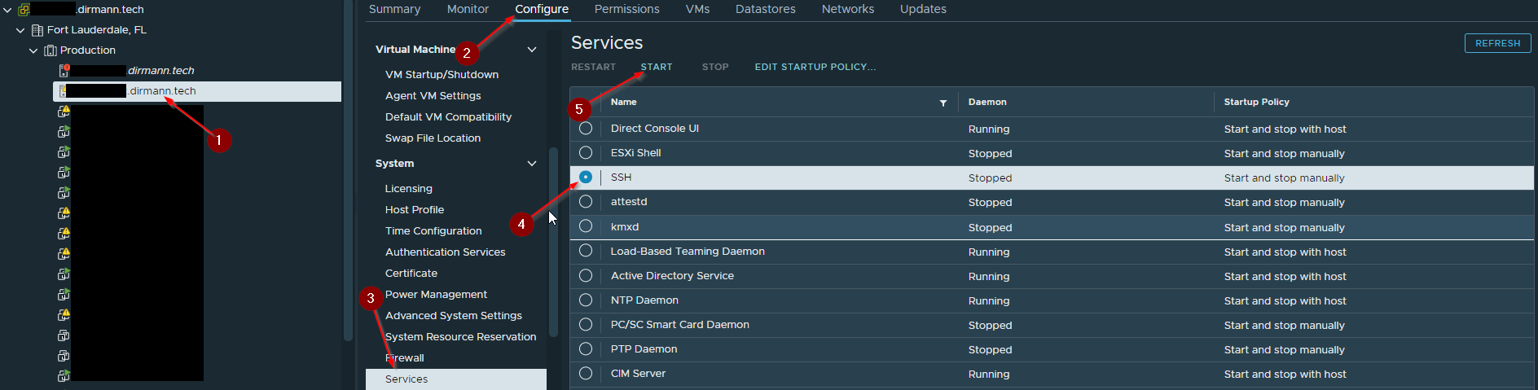Click the Fort Lauderdale datacenter icon

[x=37, y=30]
